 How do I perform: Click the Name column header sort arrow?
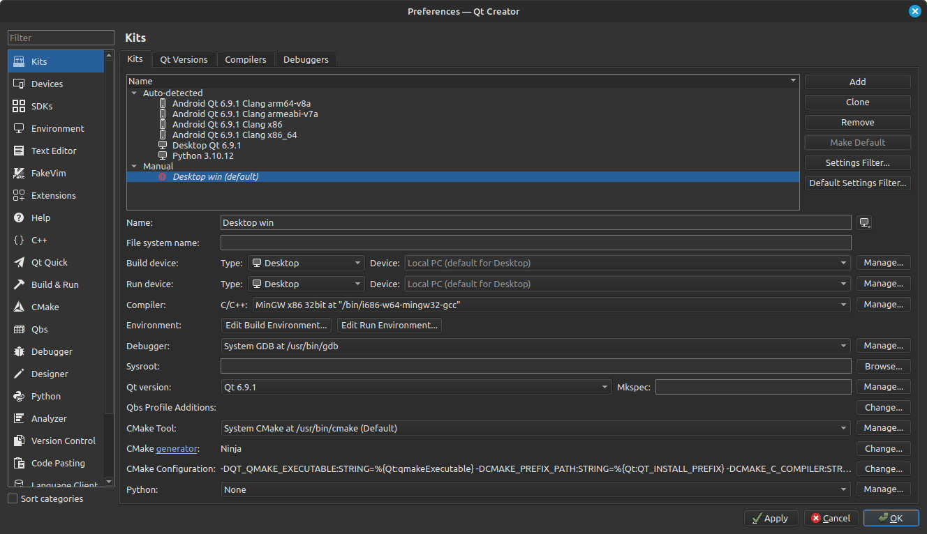[793, 81]
